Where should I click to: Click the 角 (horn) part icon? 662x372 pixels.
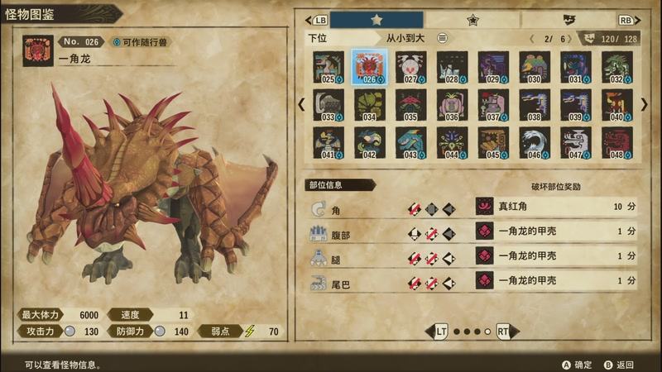[x=318, y=209]
